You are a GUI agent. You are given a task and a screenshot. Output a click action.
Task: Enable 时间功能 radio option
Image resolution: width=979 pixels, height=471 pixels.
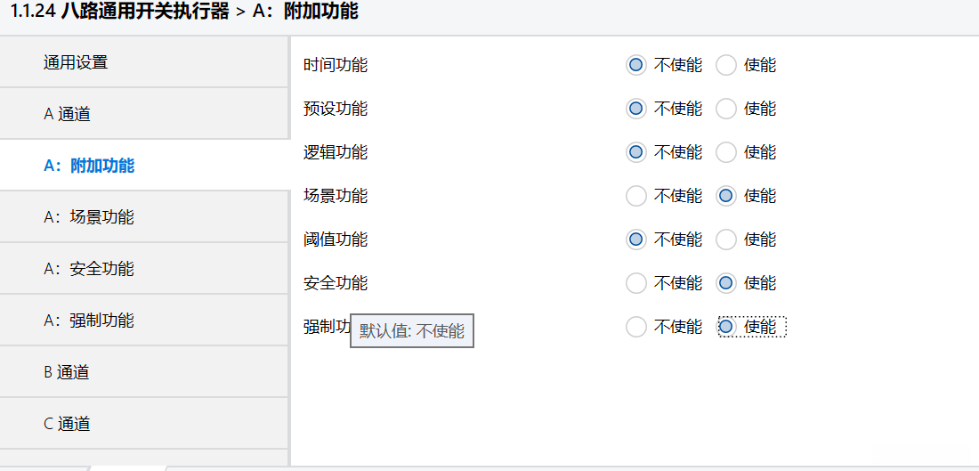(726, 65)
